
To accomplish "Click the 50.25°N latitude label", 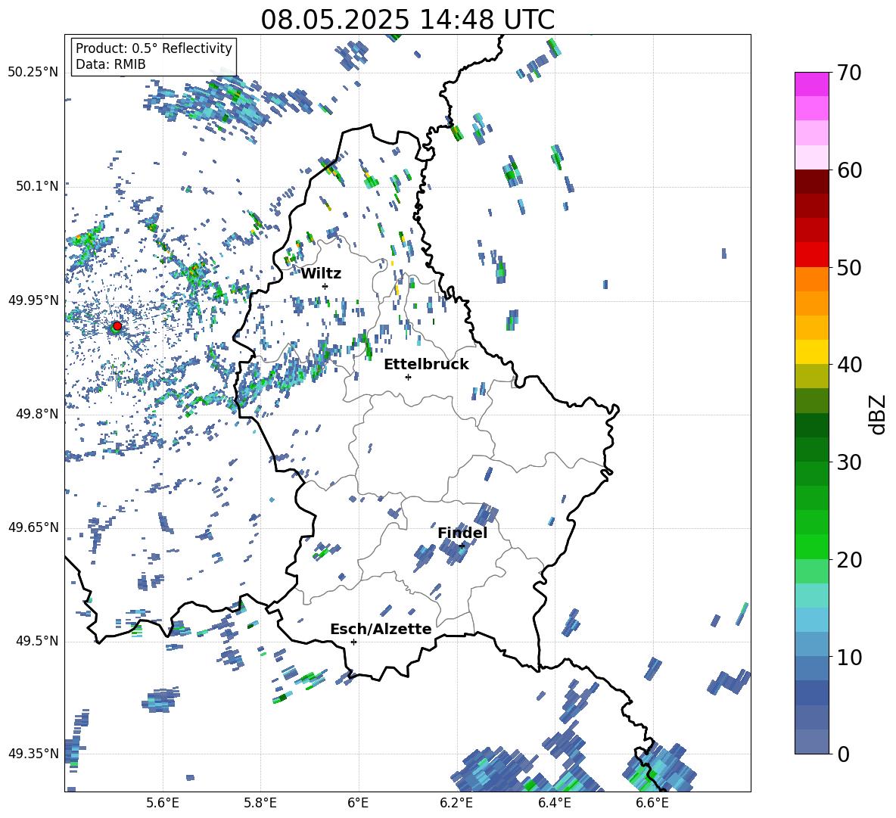I will click(33, 73).
